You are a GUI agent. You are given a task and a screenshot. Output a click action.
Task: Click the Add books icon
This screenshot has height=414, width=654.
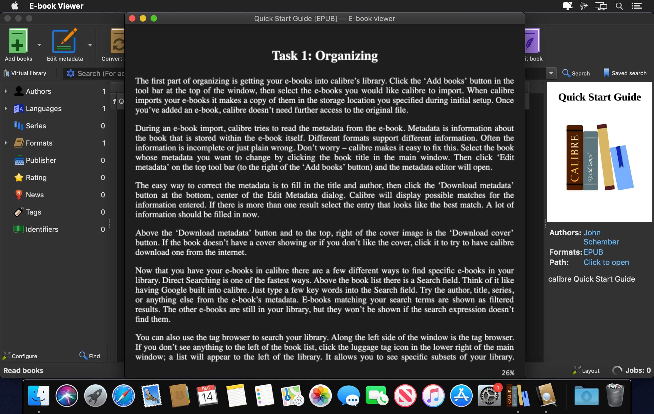click(18, 41)
